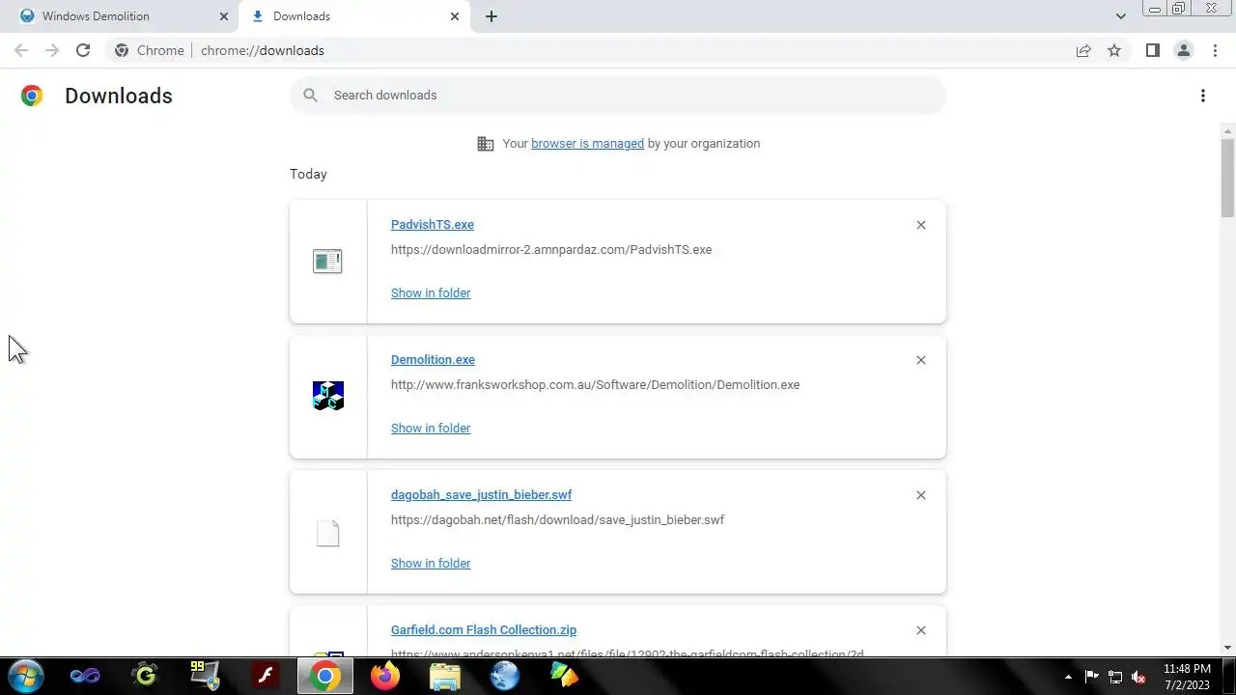Remove dagobah_save_justin_bieber.swf from the list
Screen dimensions: 1236x695
(x=920, y=495)
